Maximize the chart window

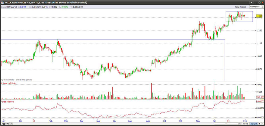pos(259,2)
